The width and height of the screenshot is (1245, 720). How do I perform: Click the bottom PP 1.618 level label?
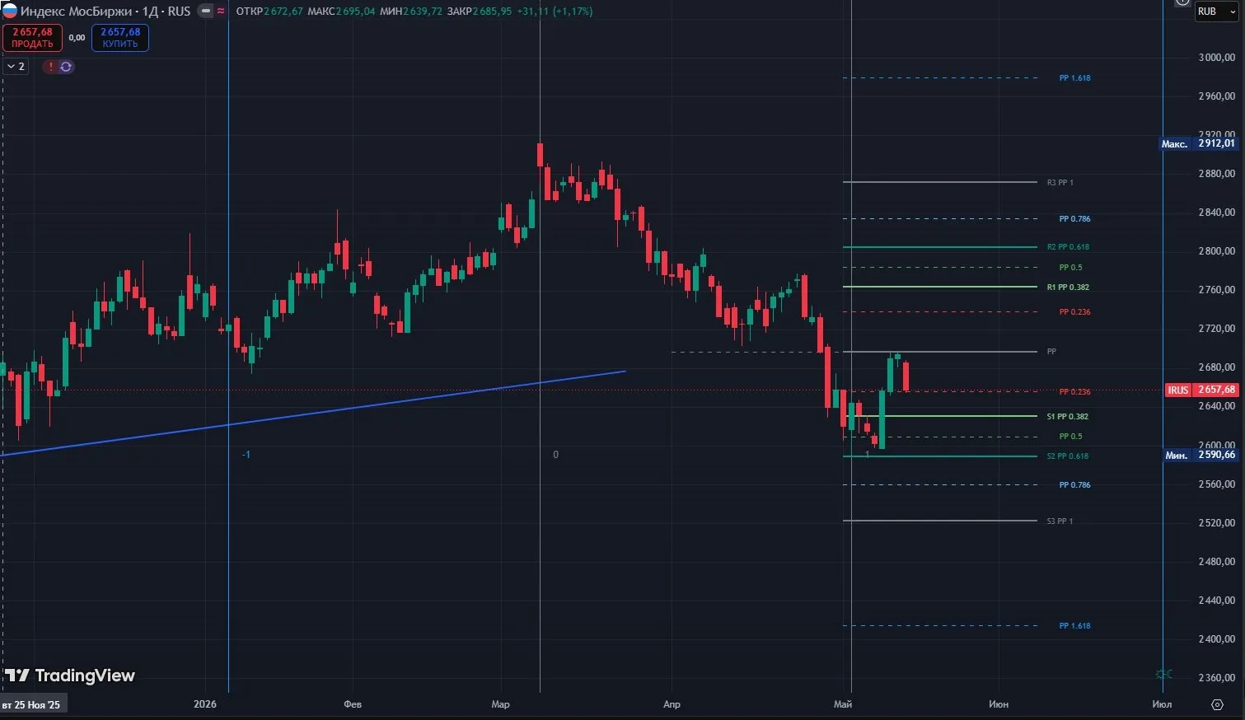pos(1074,625)
